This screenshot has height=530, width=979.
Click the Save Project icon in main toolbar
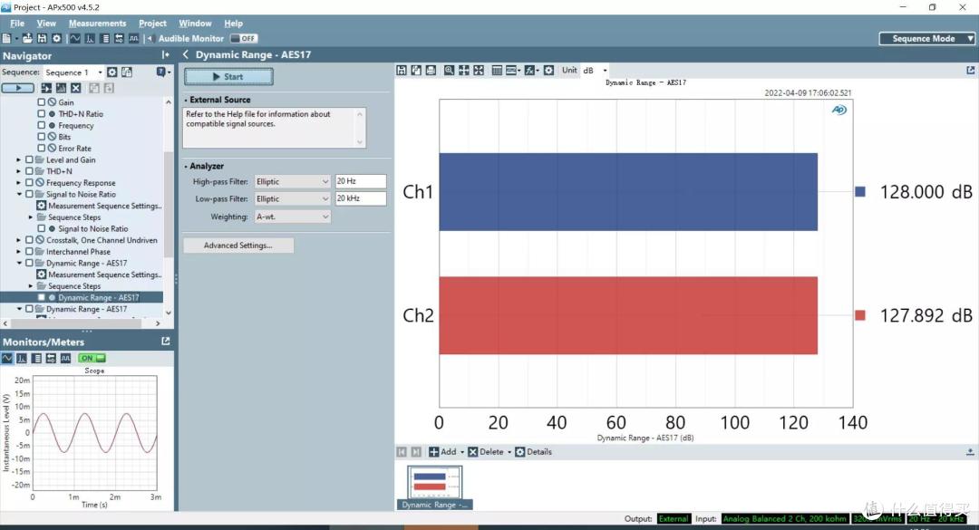tap(42, 39)
